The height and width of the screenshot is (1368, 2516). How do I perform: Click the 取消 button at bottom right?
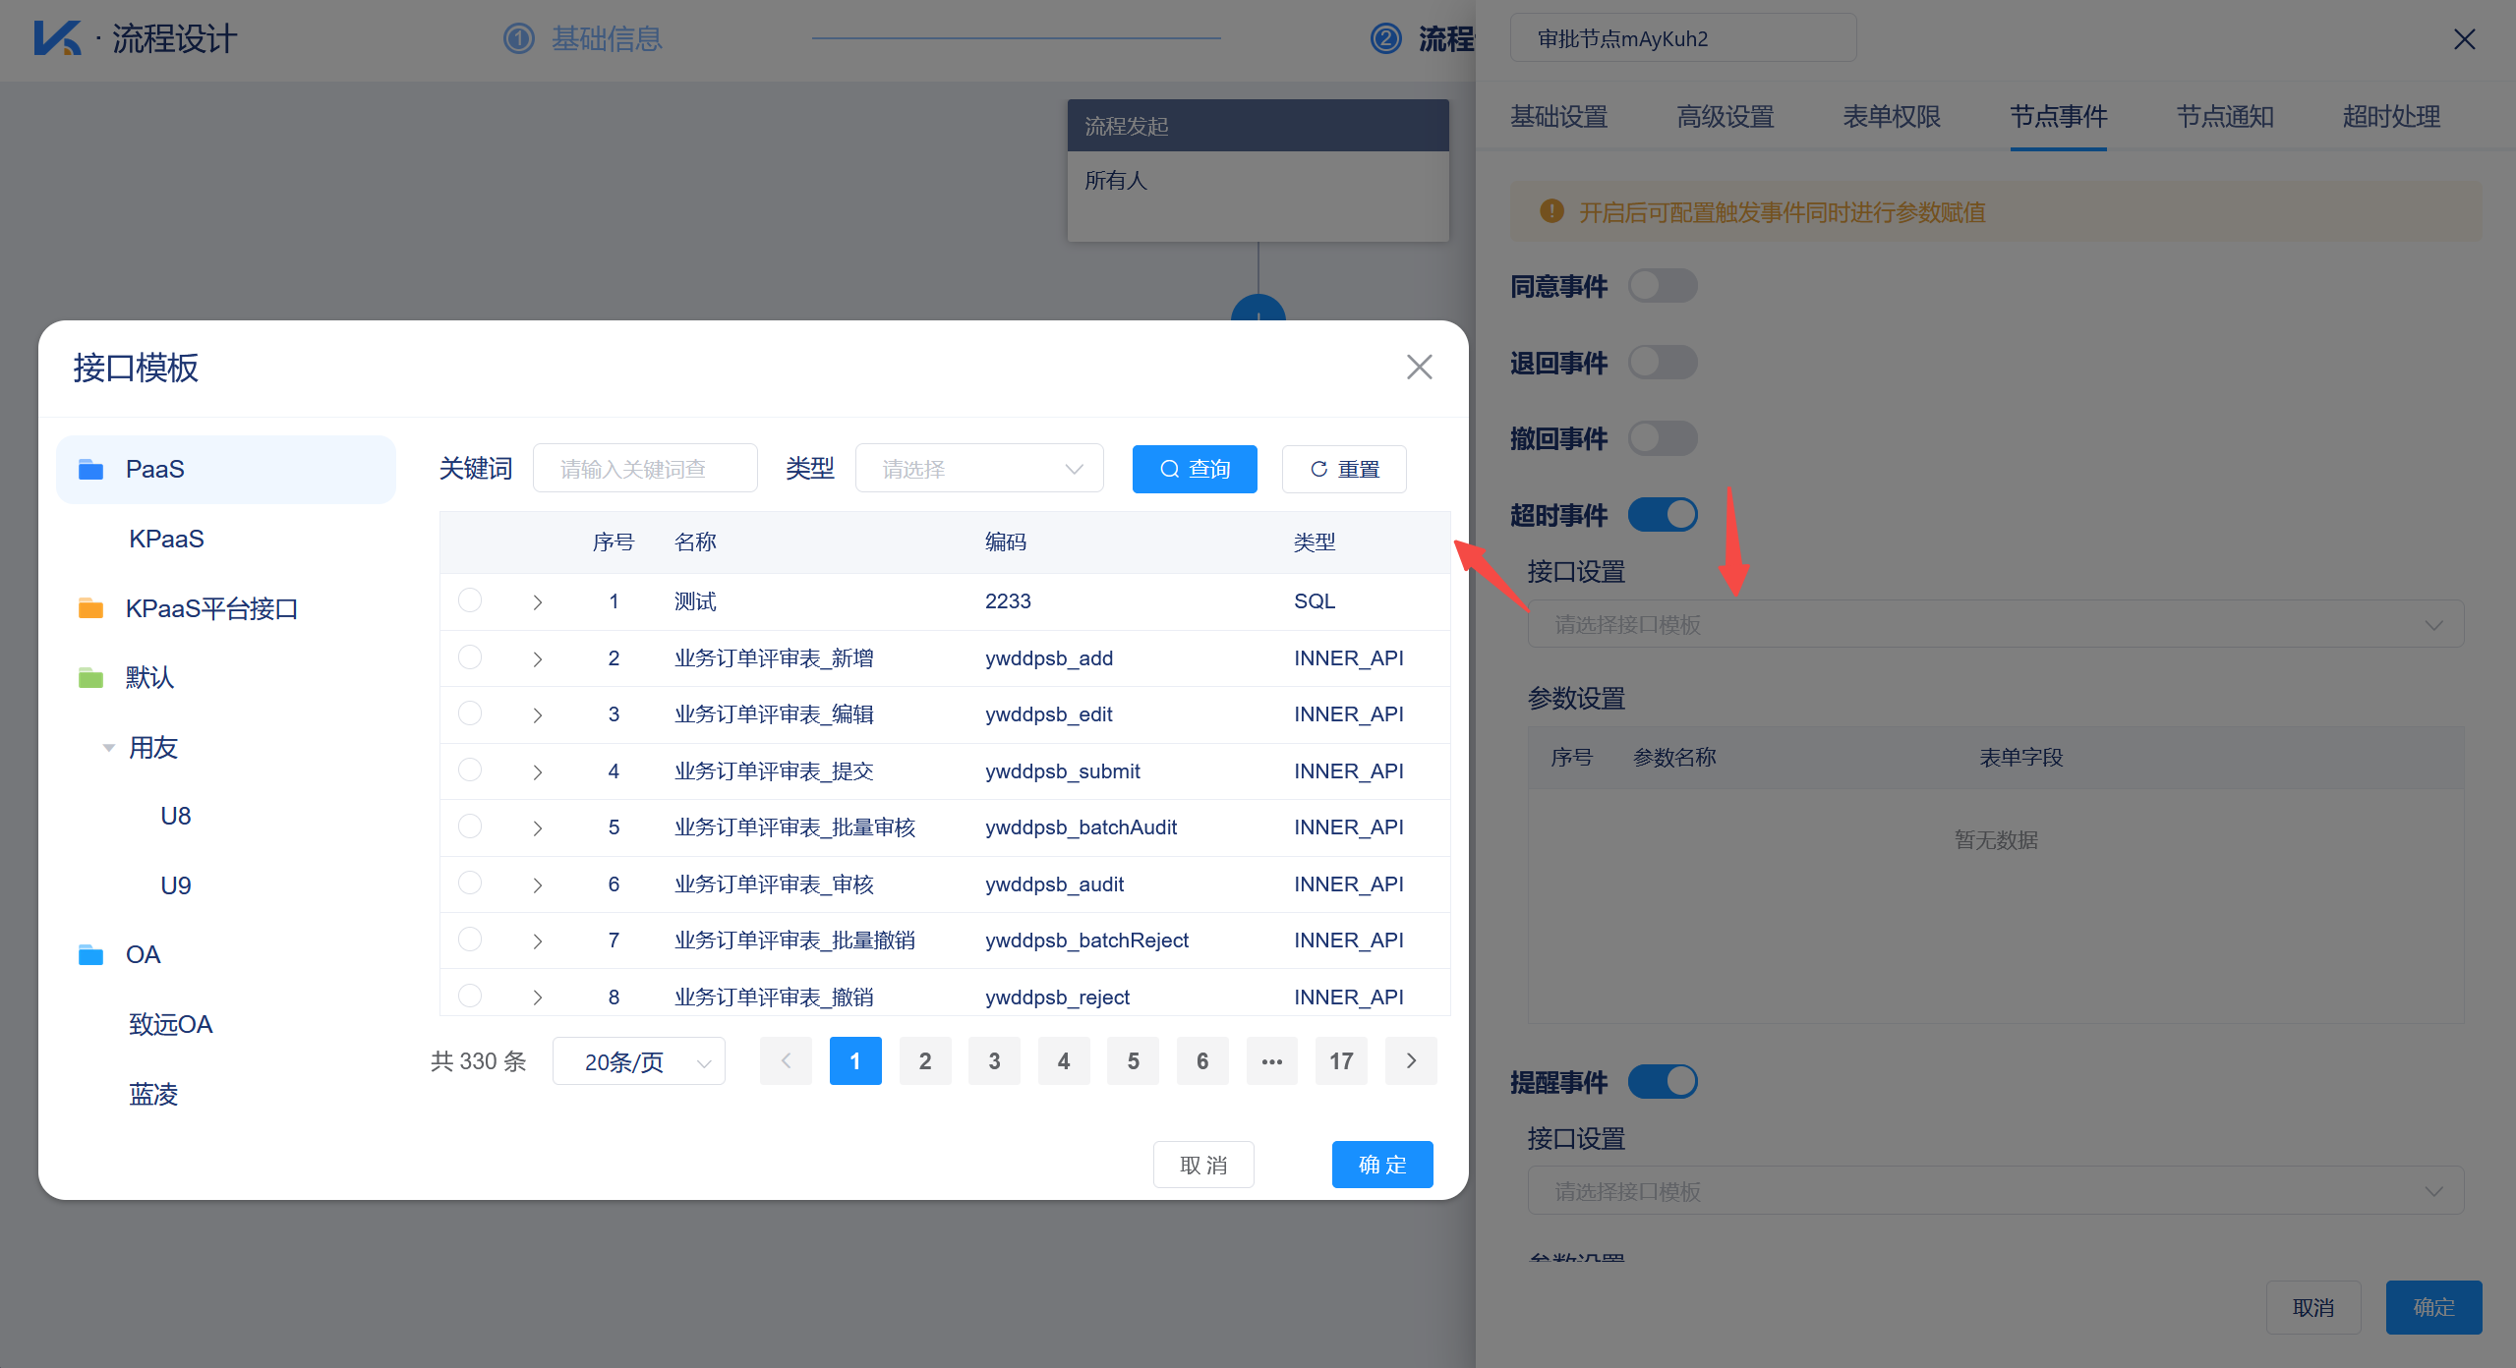(x=2312, y=1307)
